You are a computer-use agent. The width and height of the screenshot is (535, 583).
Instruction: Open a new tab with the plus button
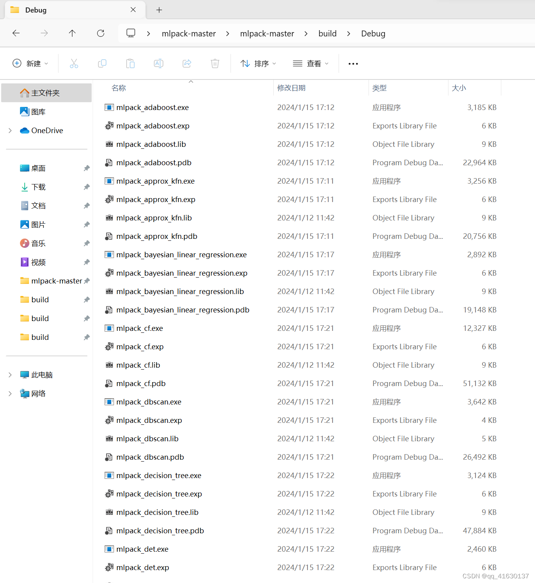[x=159, y=10]
